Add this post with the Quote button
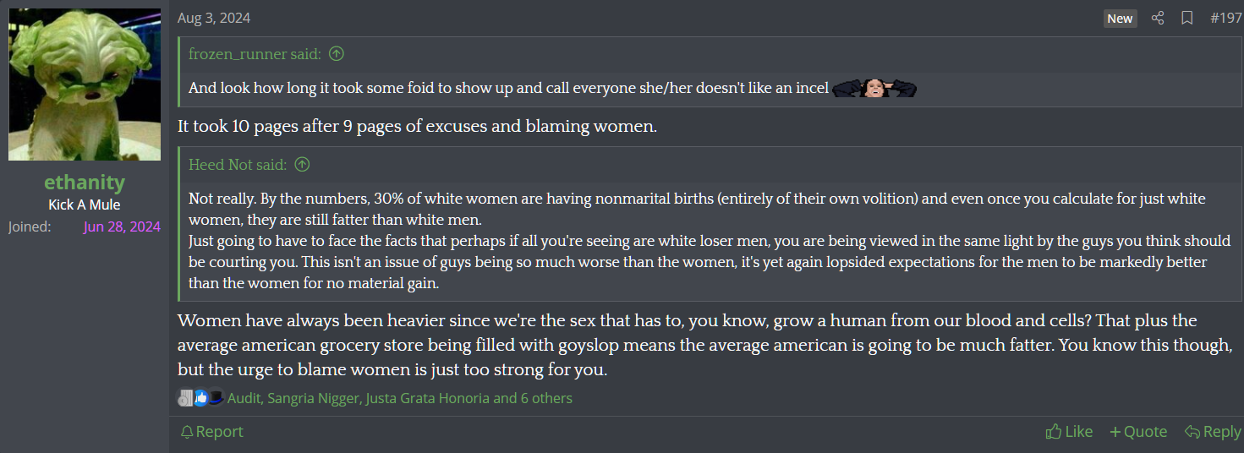Image resolution: width=1244 pixels, height=453 pixels. click(1138, 432)
